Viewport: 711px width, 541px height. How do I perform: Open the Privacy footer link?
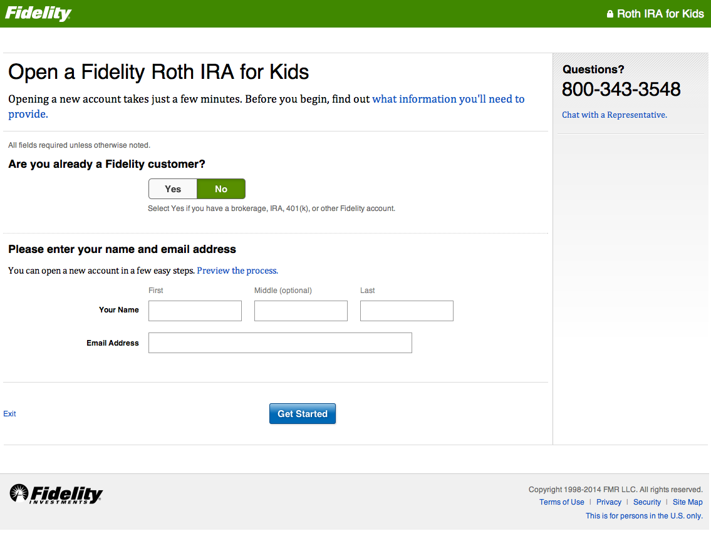[x=609, y=502]
